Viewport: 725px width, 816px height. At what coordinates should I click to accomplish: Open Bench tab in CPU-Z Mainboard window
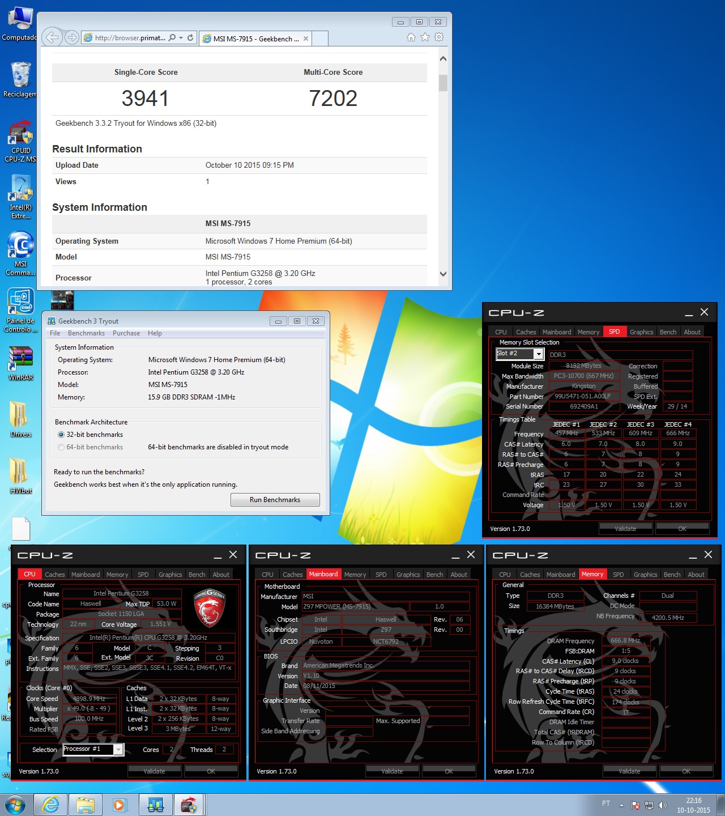point(435,575)
